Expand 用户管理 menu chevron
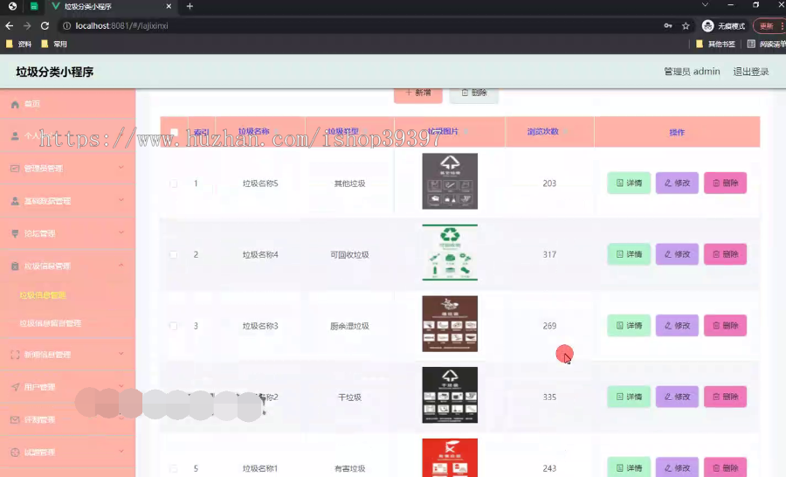 (121, 386)
